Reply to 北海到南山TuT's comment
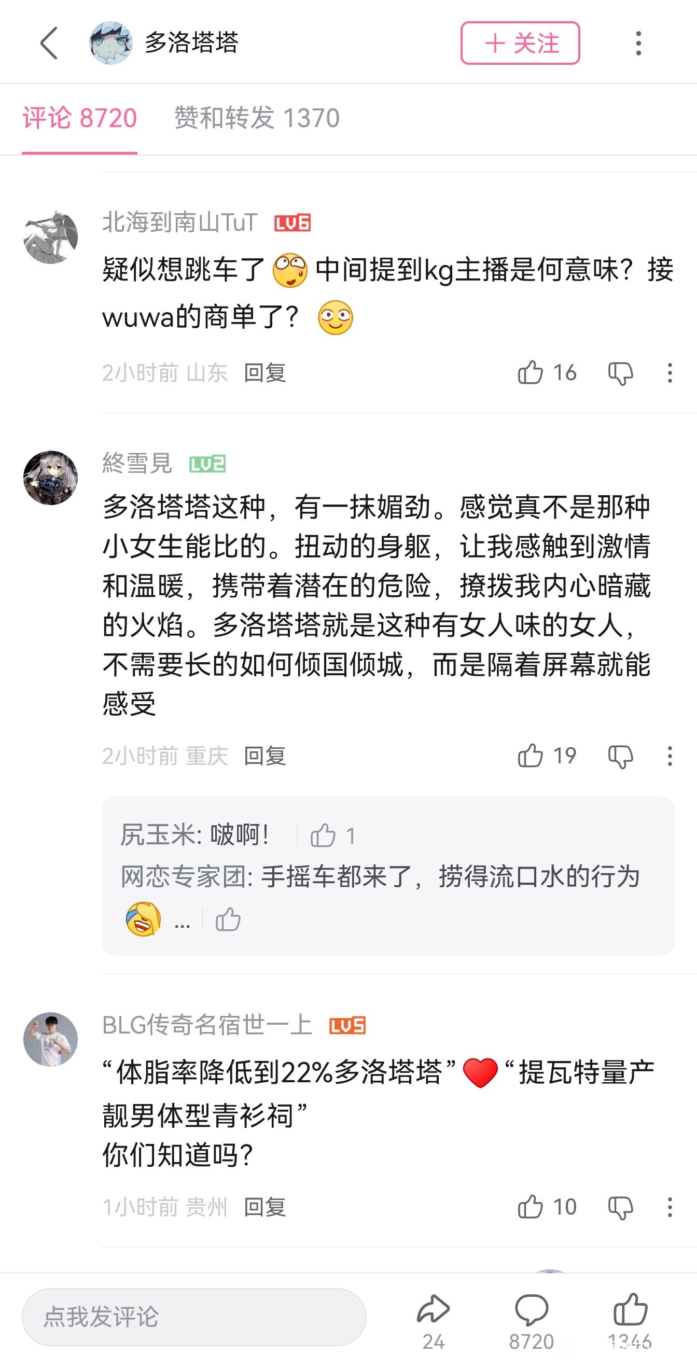The width and height of the screenshot is (697, 1368). point(264,373)
